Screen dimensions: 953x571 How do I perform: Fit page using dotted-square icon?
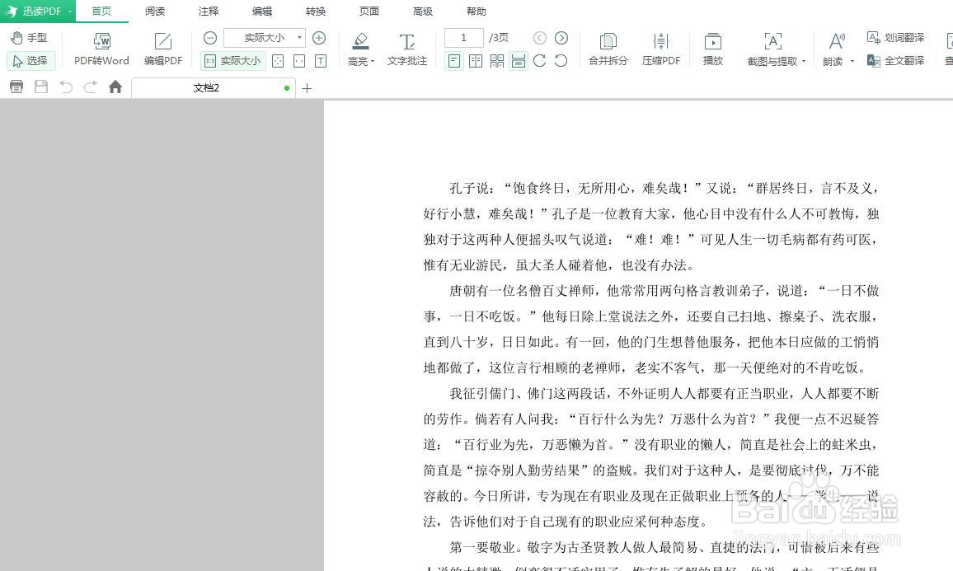point(278,61)
